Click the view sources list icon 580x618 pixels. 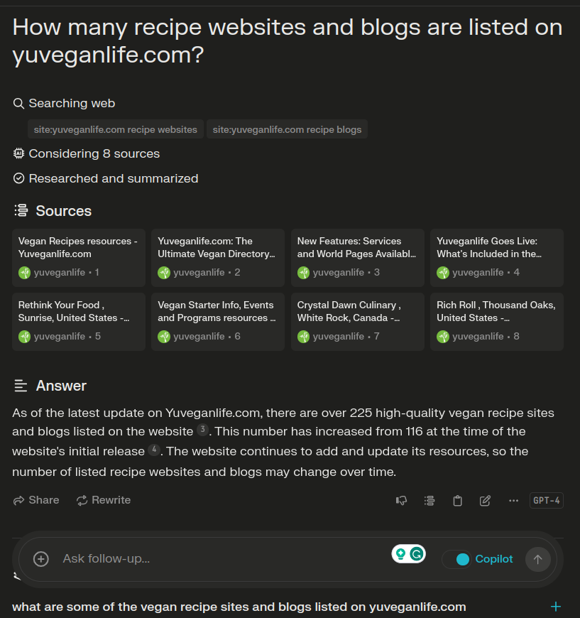pos(429,501)
